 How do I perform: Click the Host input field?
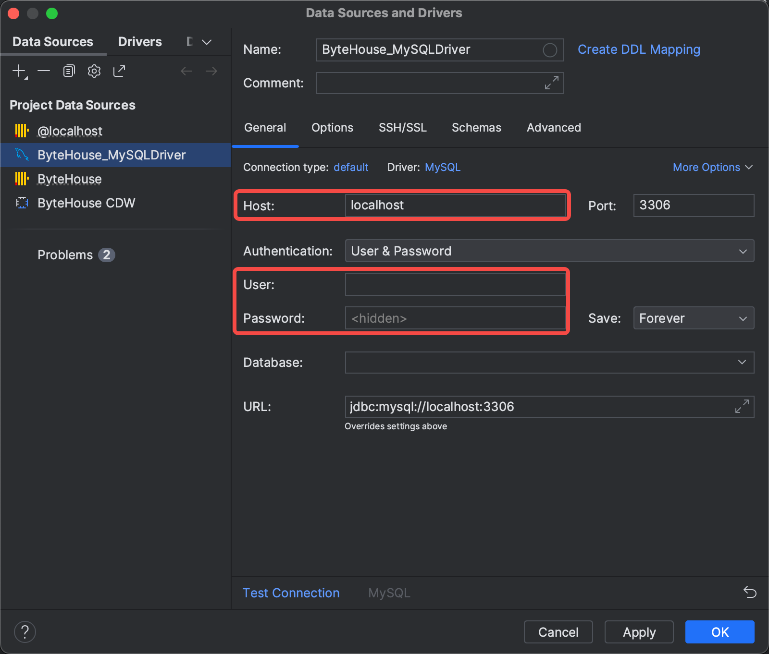455,205
